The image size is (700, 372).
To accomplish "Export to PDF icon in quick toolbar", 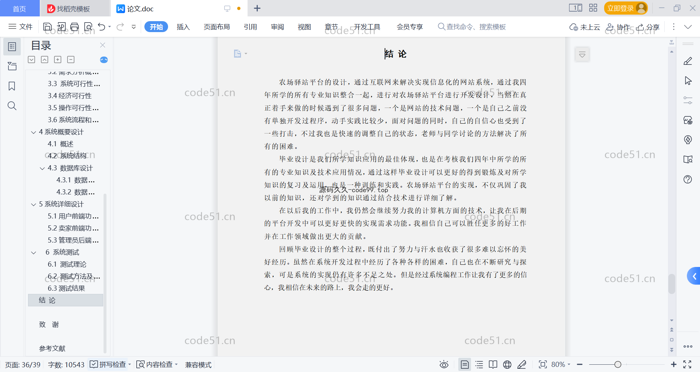I will [x=61, y=27].
